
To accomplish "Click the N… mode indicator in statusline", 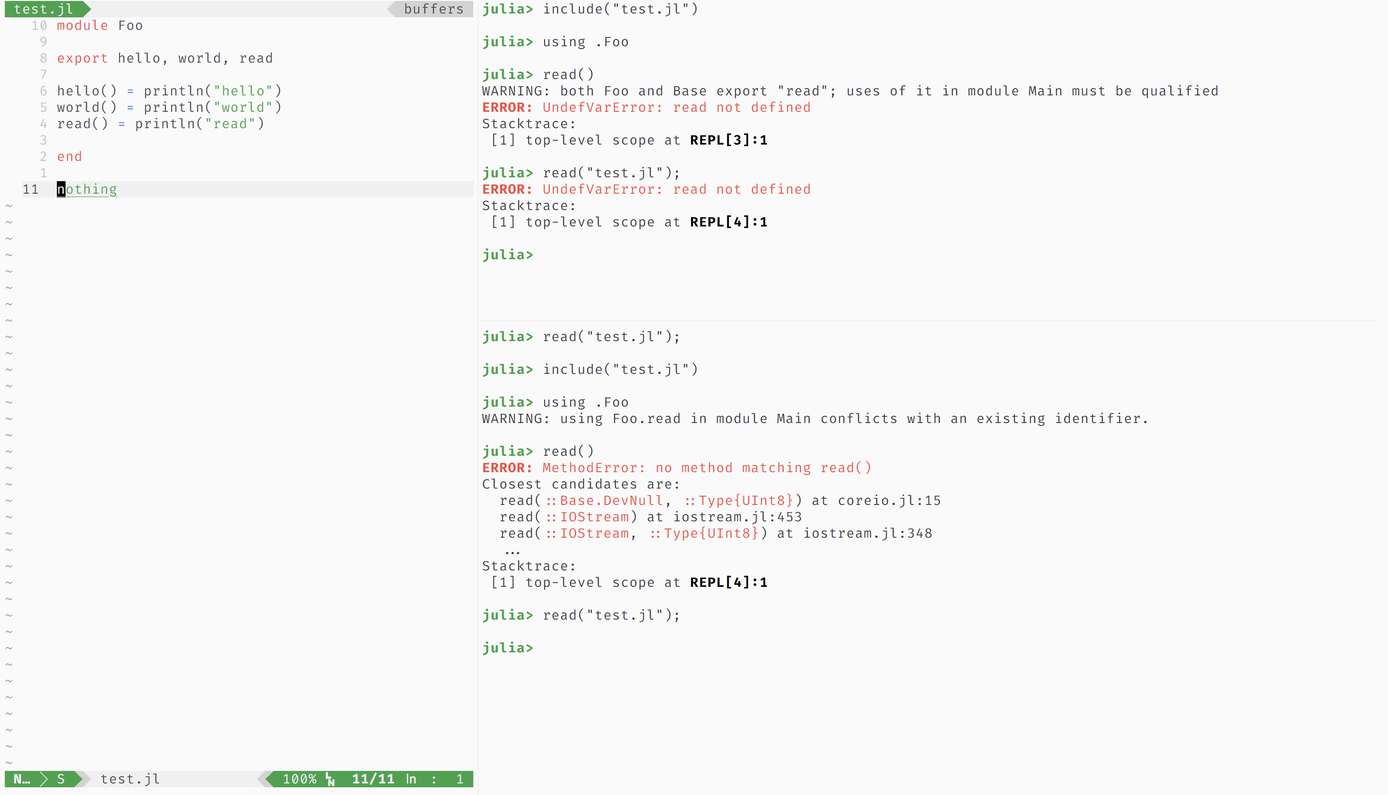I will 21,779.
